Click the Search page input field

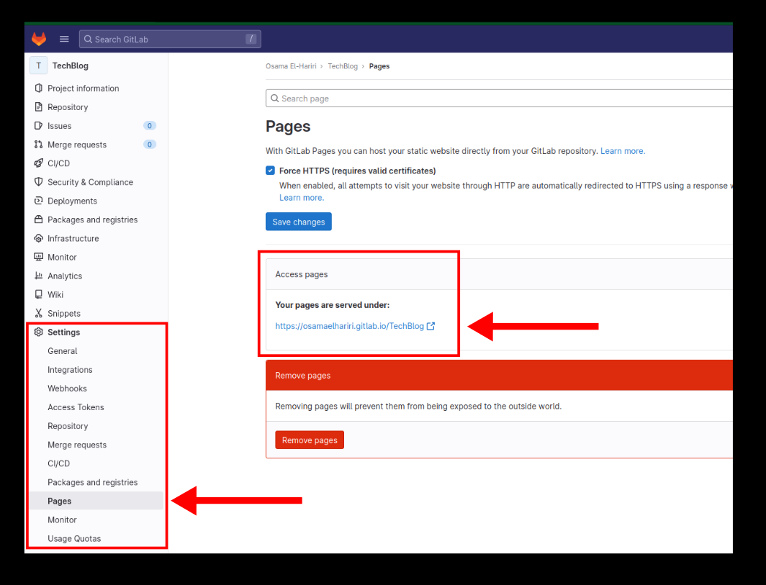(432, 98)
